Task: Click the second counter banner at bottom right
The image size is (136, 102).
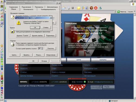Action: [x=109, y=87]
